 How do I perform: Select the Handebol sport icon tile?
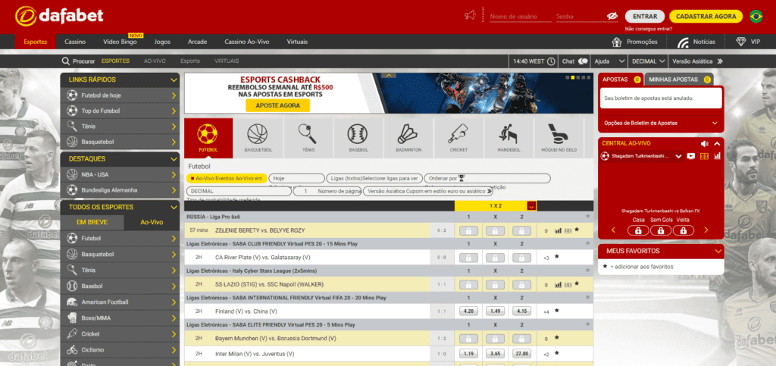click(x=508, y=138)
